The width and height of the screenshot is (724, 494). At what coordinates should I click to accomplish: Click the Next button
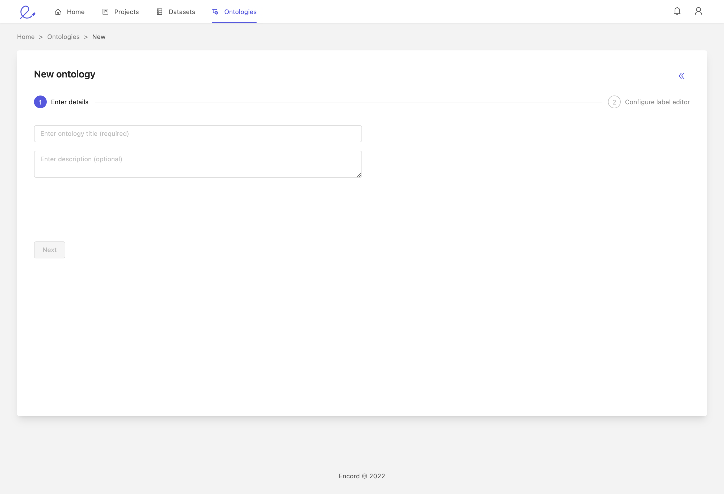(49, 249)
